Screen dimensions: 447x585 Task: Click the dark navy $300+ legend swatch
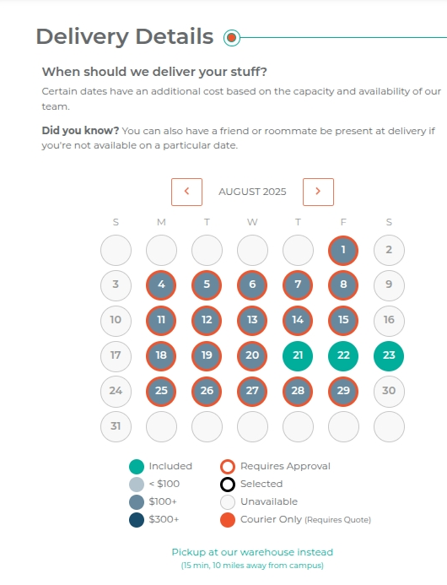tap(137, 520)
